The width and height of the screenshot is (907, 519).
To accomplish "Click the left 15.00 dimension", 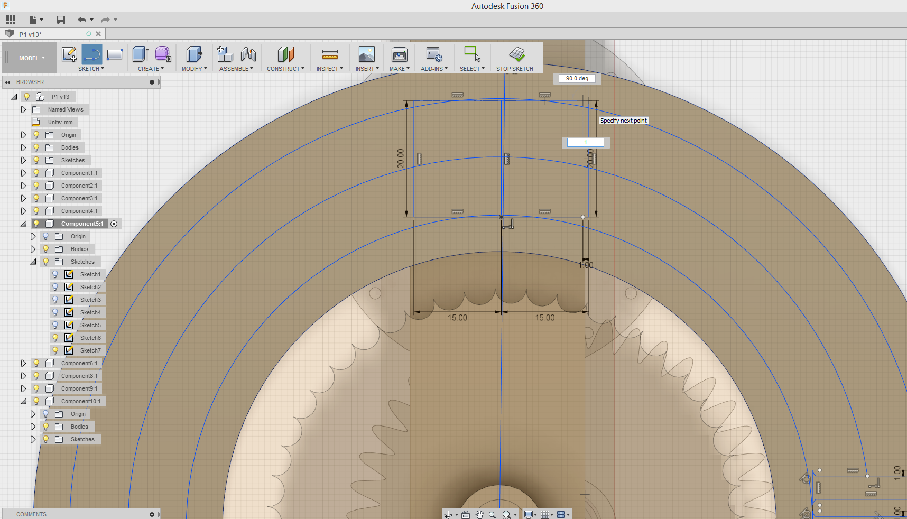I will coord(457,318).
